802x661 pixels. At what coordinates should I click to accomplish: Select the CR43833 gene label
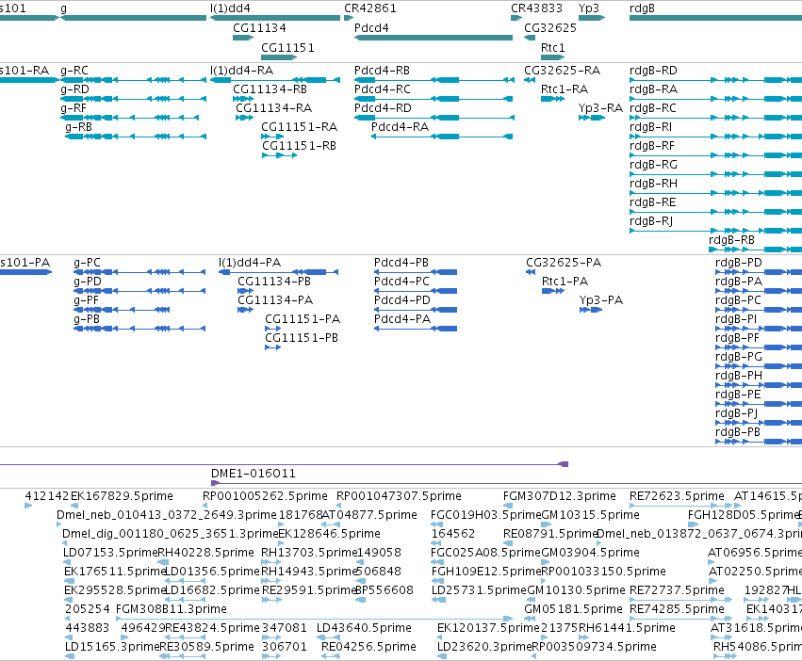tap(536, 8)
